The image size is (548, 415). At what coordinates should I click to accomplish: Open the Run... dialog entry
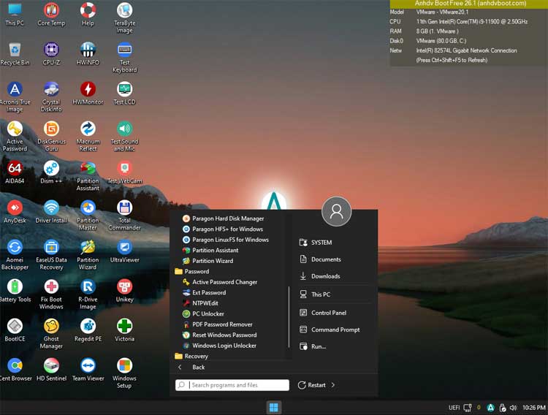(x=313, y=346)
